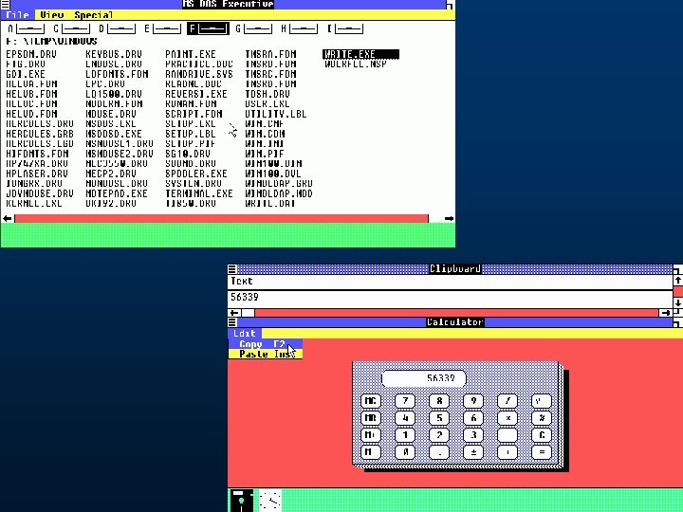Open View menu in MS-DOS Executive
Image resolution: width=683 pixels, height=512 pixels.
pyautogui.click(x=52, y=15)
